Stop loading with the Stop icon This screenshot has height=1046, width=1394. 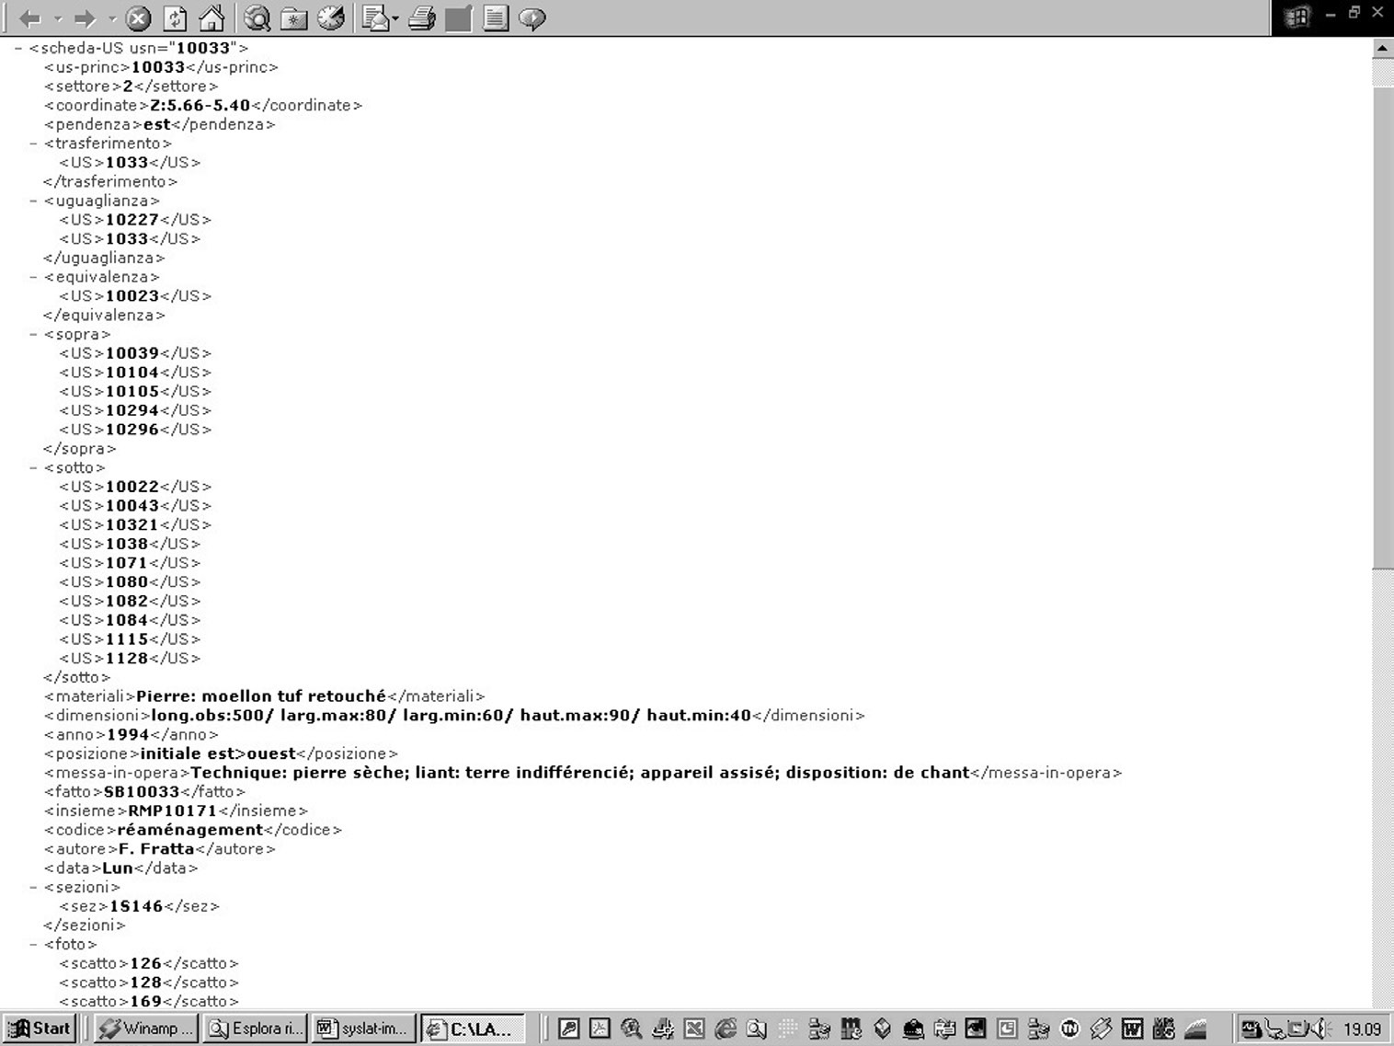click(138, 17)
